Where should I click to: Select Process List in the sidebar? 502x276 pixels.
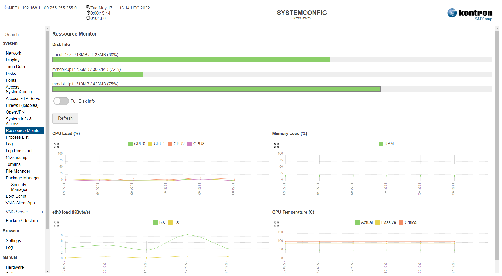17,137
